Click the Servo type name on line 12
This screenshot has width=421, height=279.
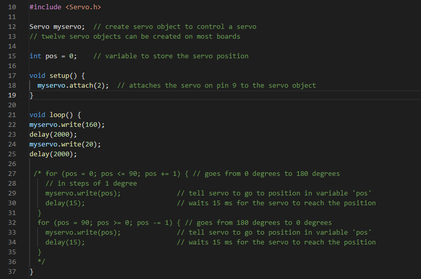point(39,27)
